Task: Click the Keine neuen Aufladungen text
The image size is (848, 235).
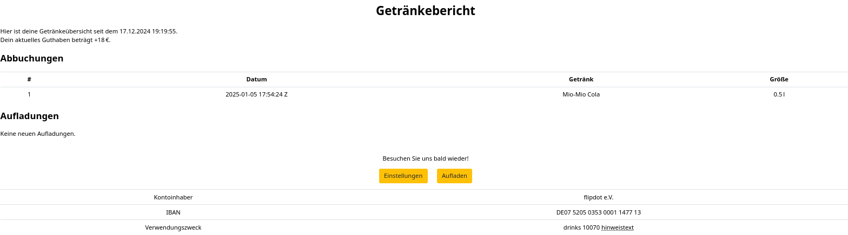Action: click(38, 134)
